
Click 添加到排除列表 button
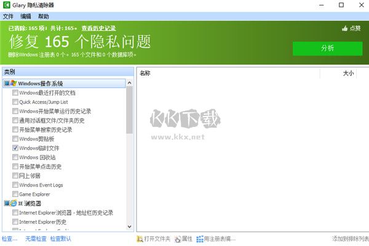tap(351, 239)
